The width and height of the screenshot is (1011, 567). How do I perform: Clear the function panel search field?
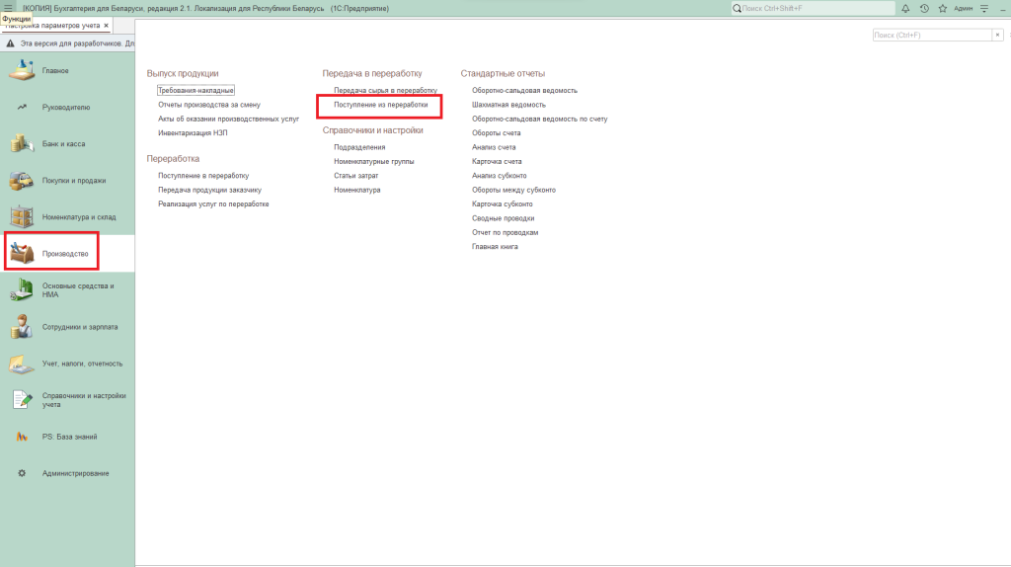pos(996,35)
